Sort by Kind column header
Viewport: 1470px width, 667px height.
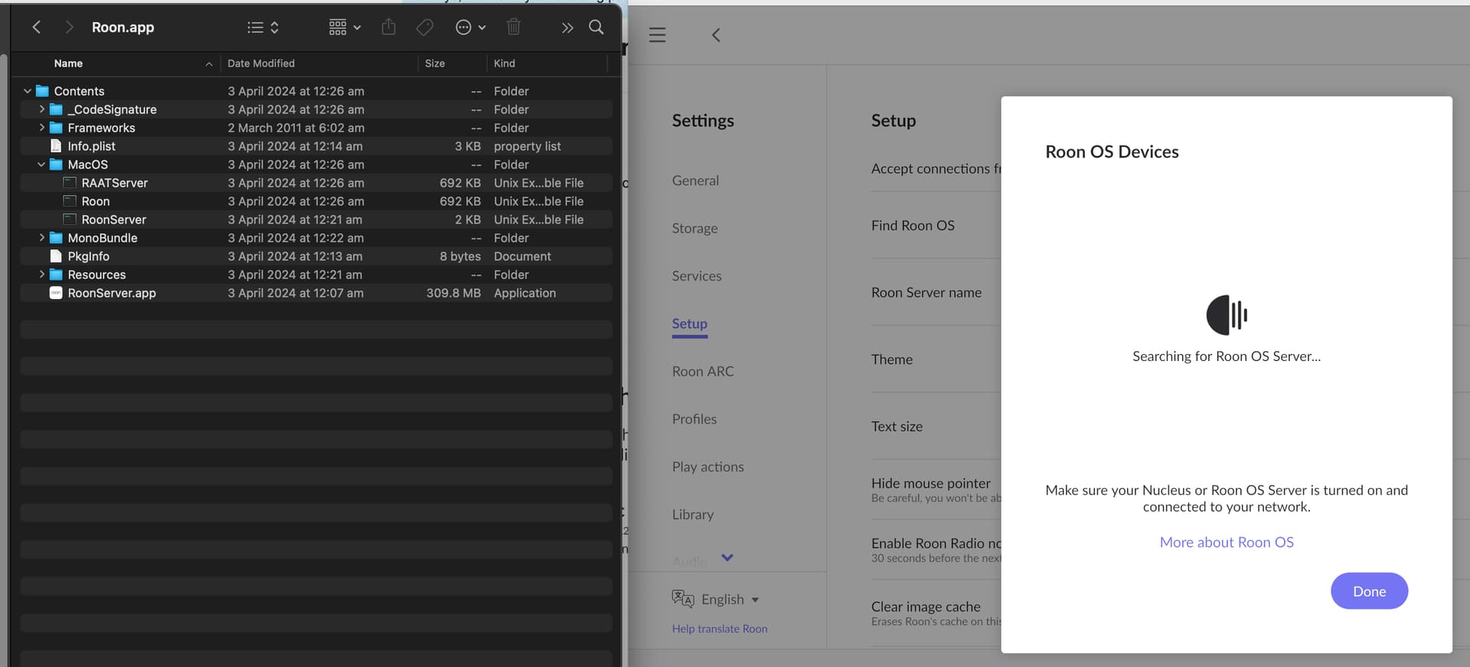coord(505,63)
